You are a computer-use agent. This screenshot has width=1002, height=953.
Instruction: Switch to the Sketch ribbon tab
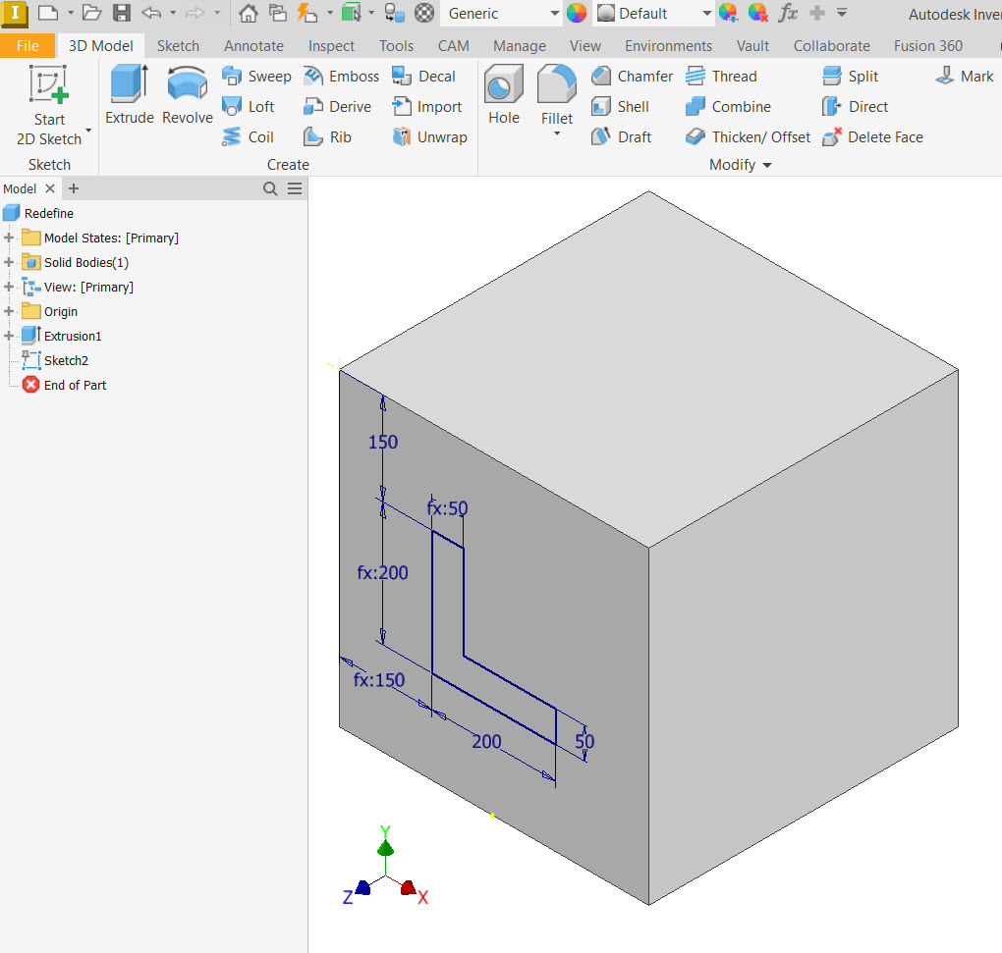tap(178, 46)
